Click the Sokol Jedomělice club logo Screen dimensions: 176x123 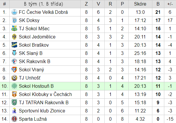pos(14,37)
